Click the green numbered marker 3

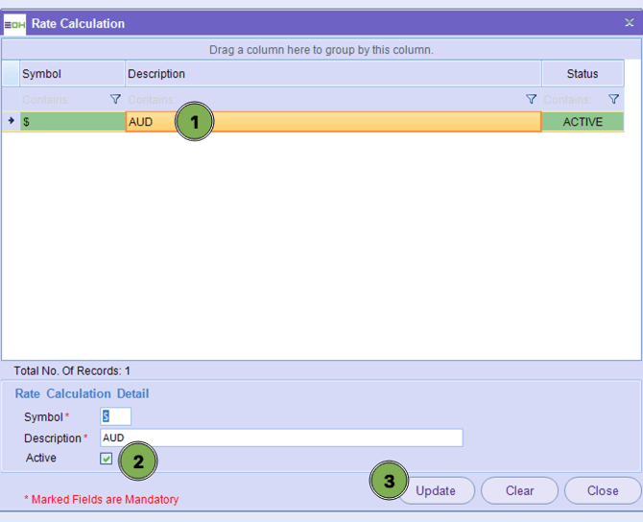389,482
